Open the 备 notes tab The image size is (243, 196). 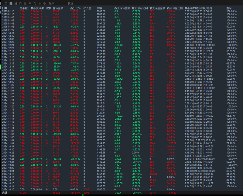point(44,3)
